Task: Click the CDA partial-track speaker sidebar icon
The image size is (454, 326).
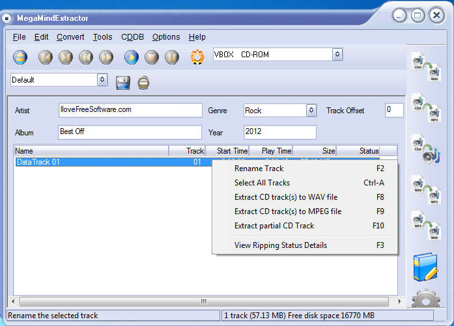Action: [426, 149]
